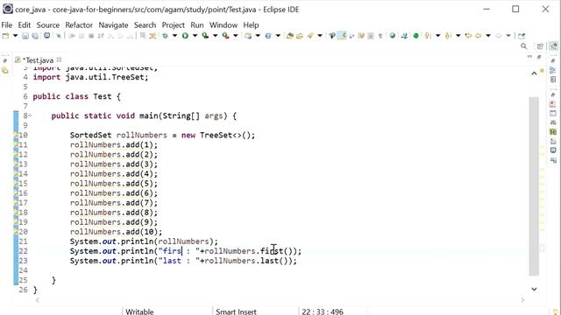Click 'import java.util.TreeSet;' line
The image size is (561, 315).
tap(90, 77)
